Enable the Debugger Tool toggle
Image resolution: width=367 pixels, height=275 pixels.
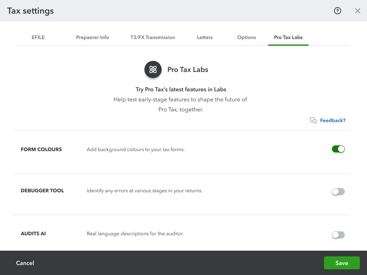tap(338, 192)
